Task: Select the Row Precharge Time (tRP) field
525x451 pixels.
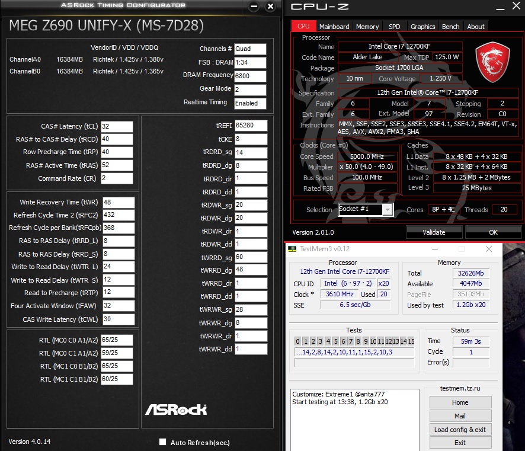Action: click(x=117, y=152)
